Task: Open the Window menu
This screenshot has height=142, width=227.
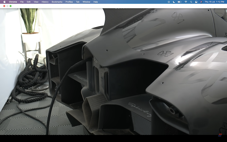Action: point(86,2)
